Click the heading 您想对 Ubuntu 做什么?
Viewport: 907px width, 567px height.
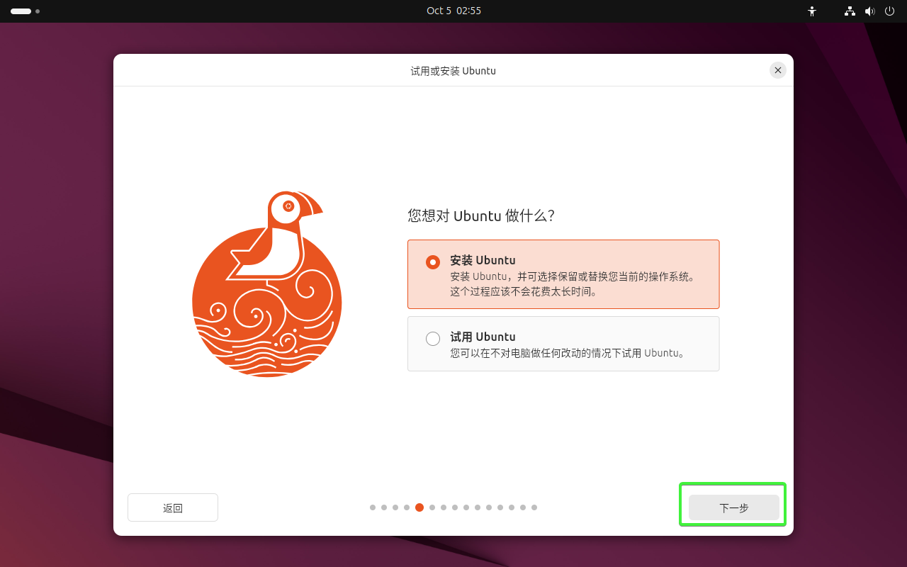pos(481,216)
